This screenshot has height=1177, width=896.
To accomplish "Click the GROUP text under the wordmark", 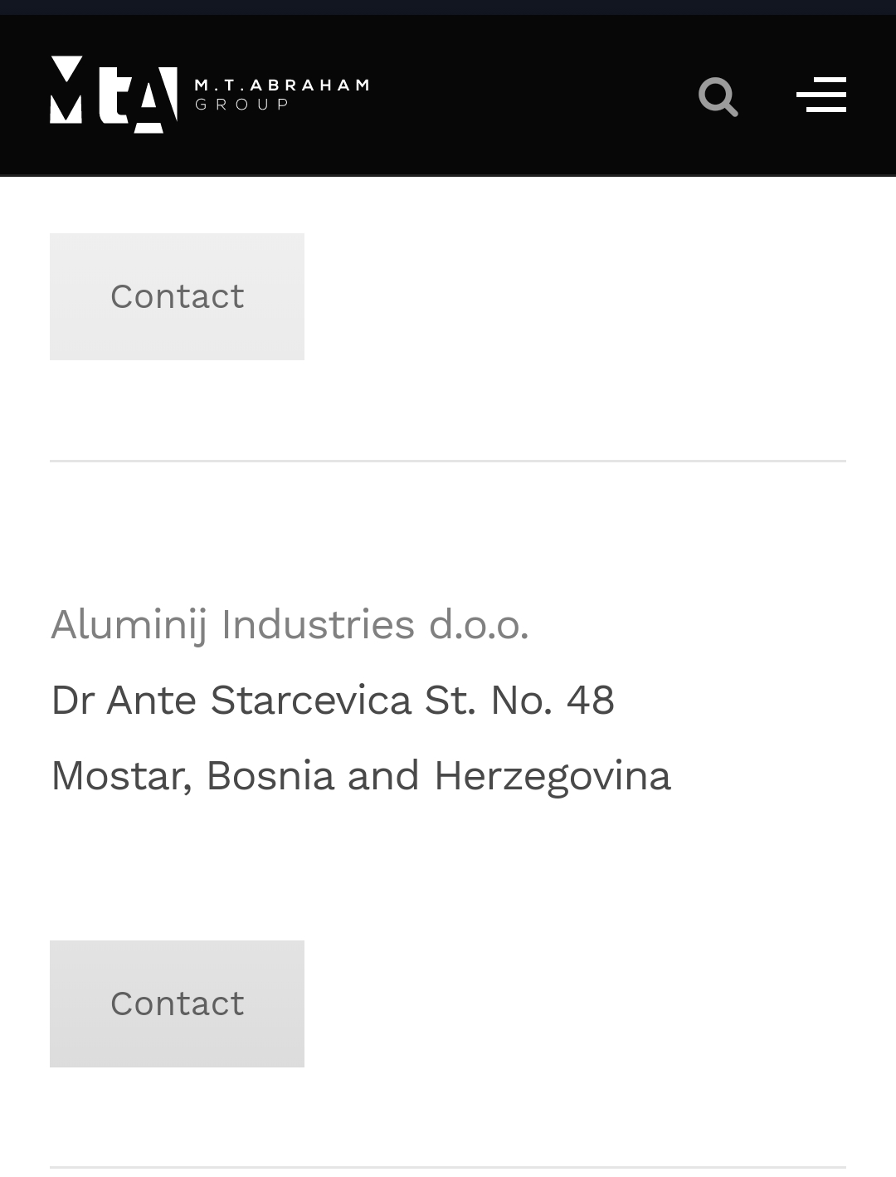I will tap(242, 105).
